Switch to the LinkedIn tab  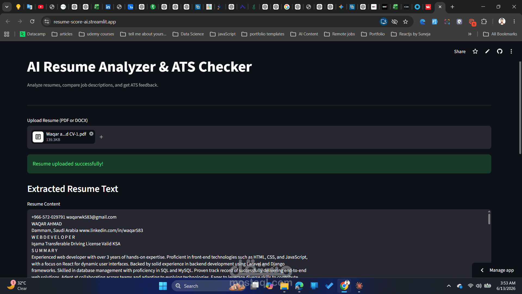[x=108, y=7]
